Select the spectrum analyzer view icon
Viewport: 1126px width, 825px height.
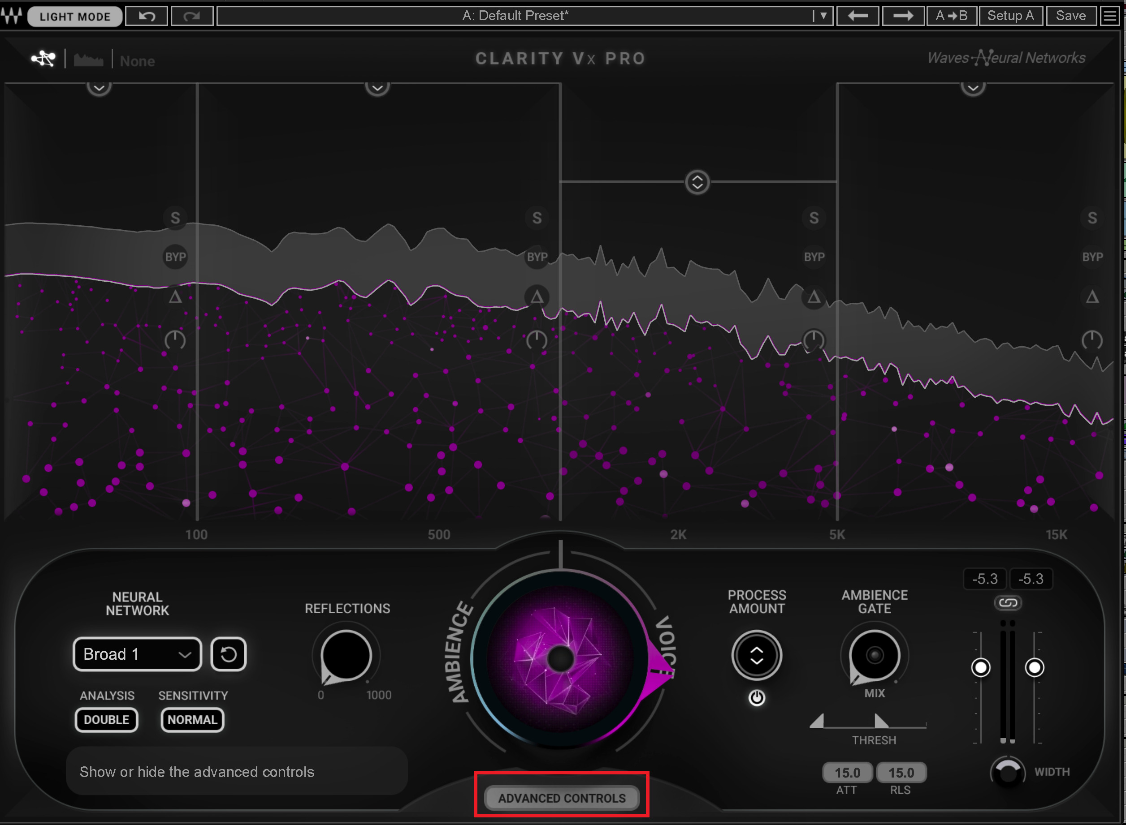point(88,60)
